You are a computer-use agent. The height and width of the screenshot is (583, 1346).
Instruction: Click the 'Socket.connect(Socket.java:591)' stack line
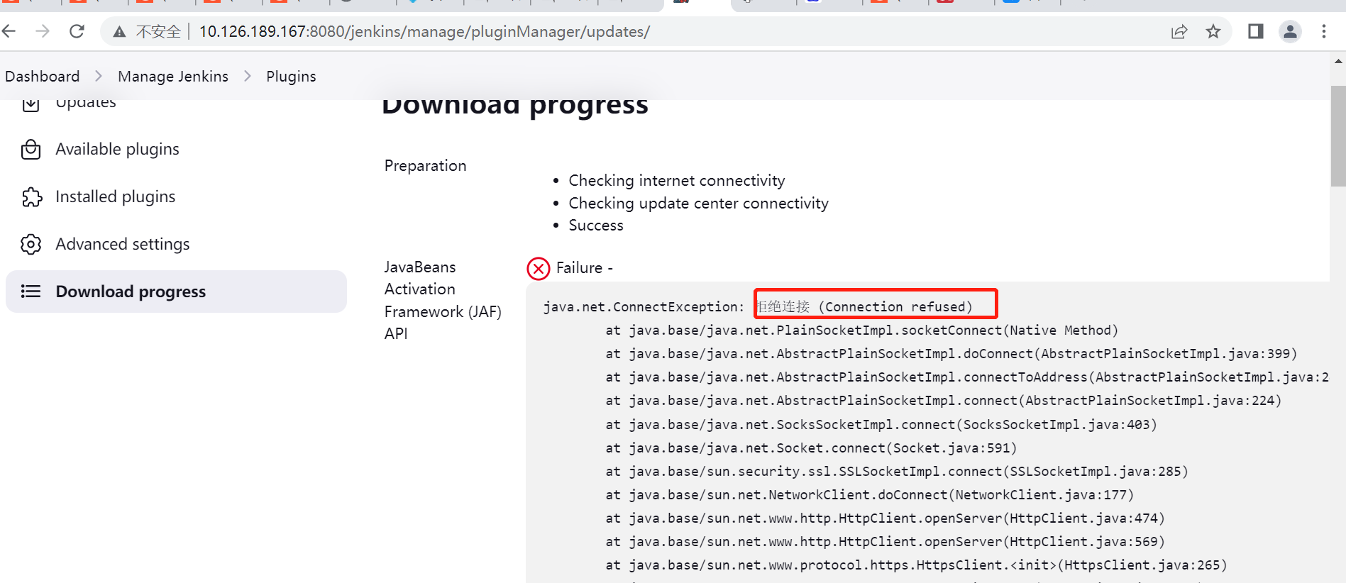pos(811,448)
